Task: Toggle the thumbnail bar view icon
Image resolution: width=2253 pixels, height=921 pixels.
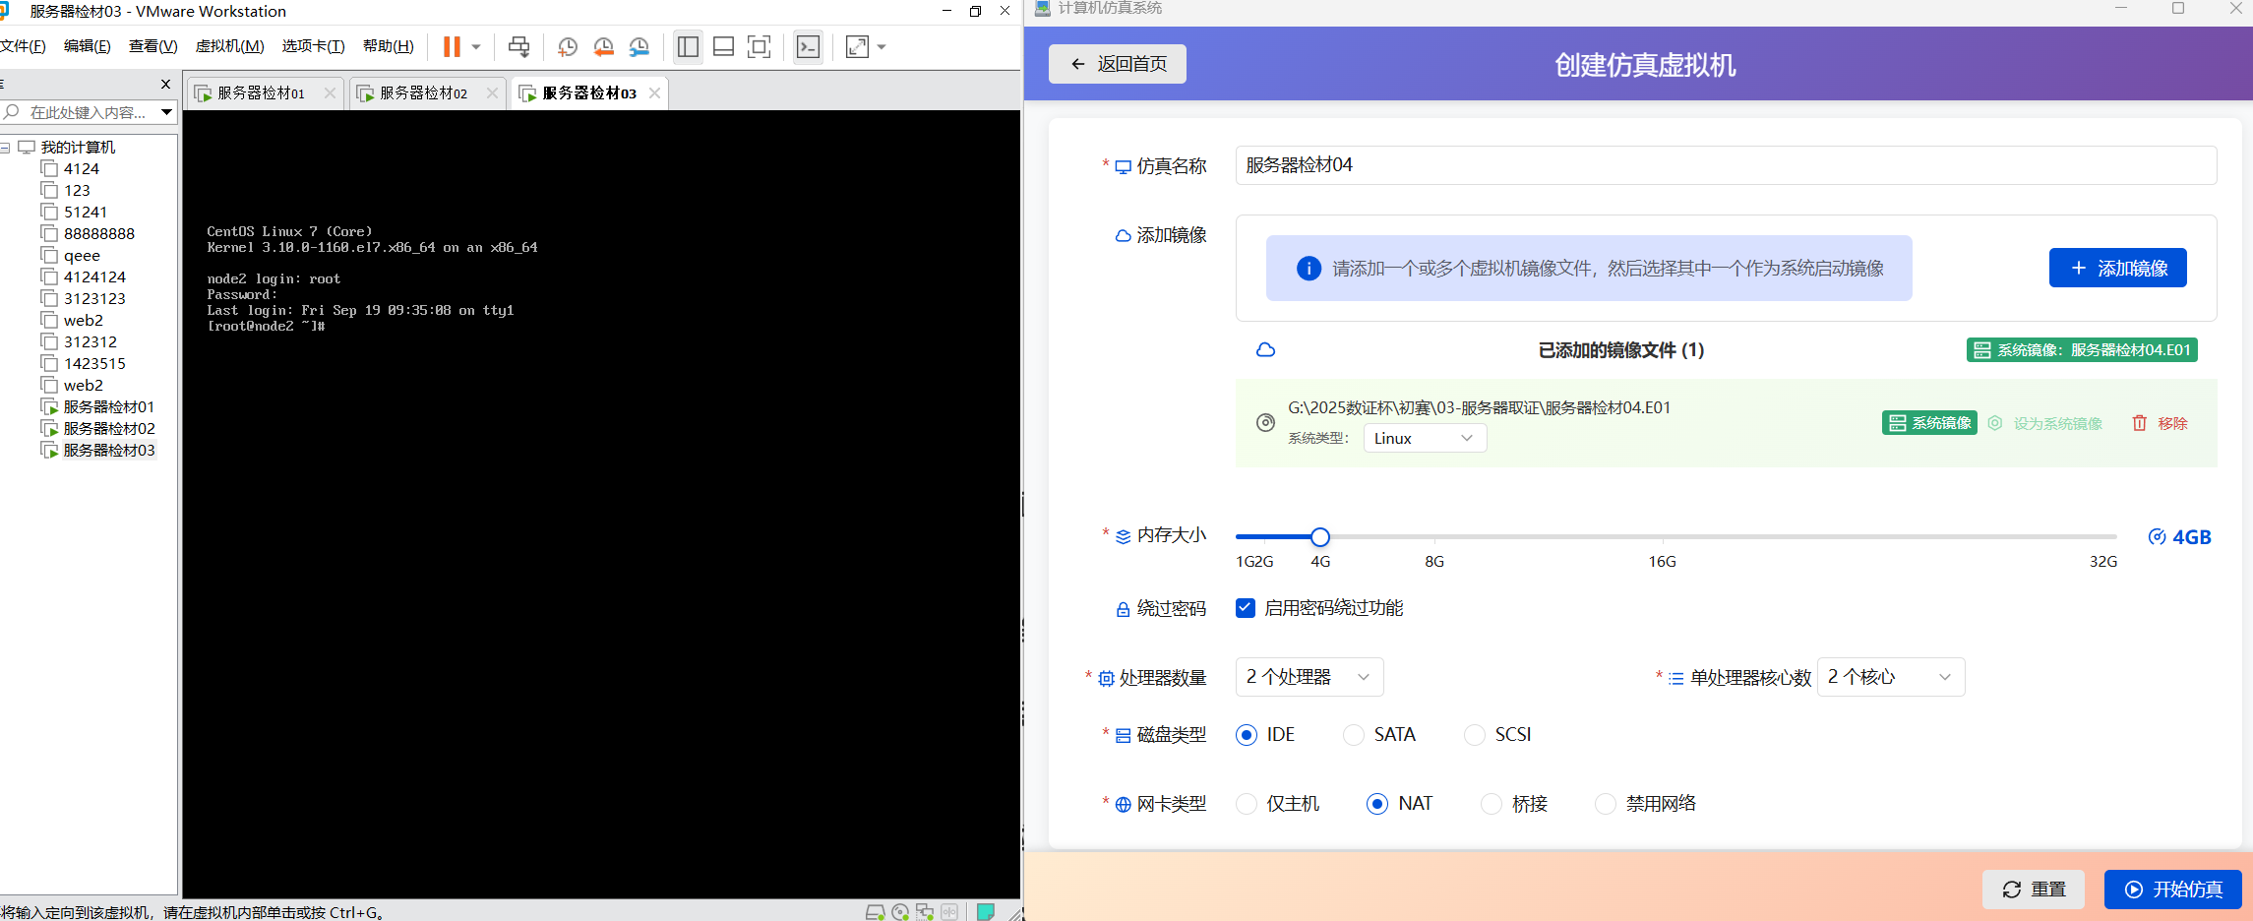Action: tap(723, 46)
